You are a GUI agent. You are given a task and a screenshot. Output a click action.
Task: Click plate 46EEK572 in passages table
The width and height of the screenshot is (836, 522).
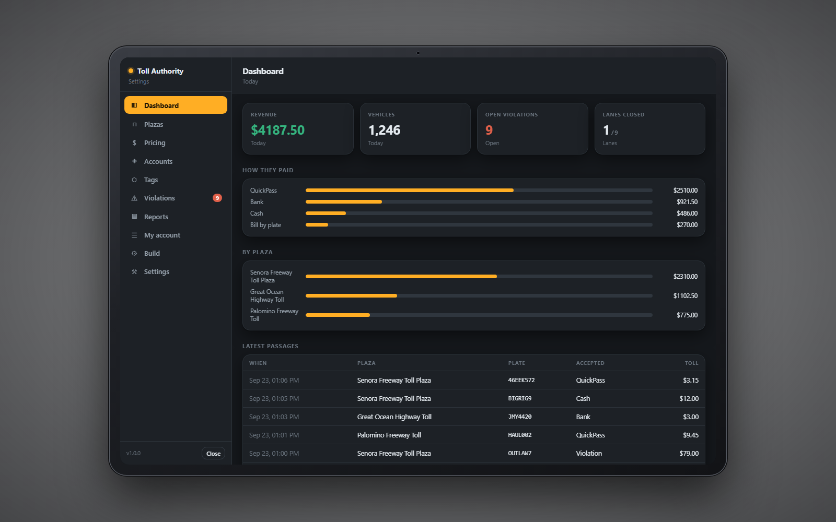coord(521,380)
